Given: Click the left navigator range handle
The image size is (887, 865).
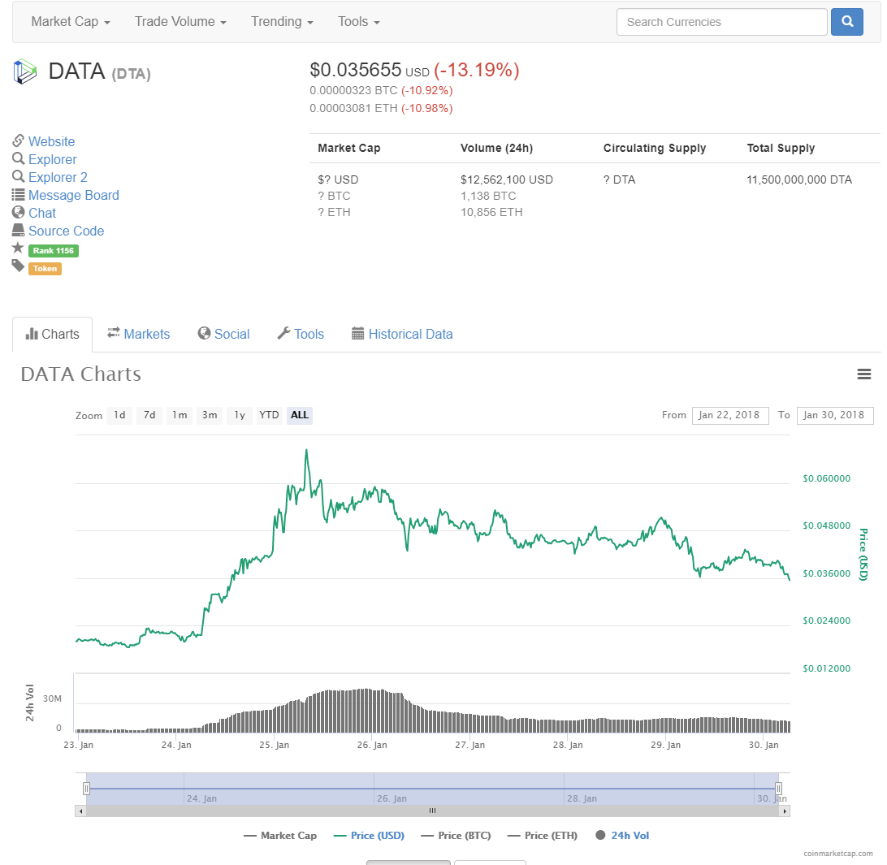Looking at the screenshot, I should pyautogui.click(x=86, y=789).
